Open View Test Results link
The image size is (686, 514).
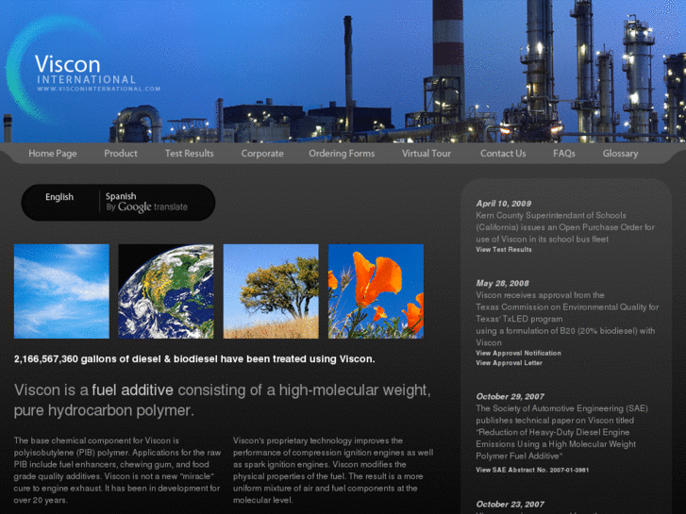point(504,250)
